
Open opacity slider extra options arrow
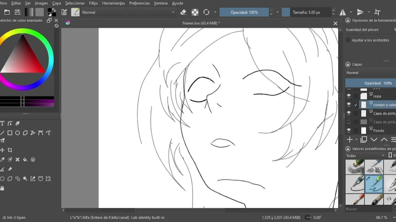tap(277, 12)
